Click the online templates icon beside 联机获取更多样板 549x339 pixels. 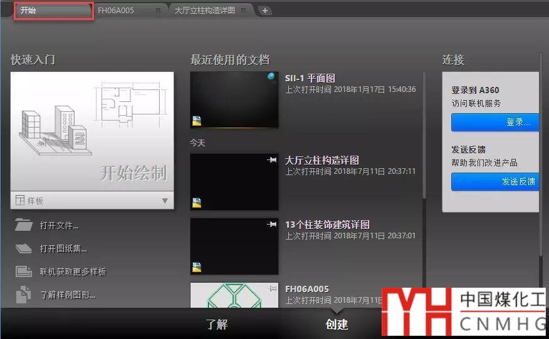coord(24,271)
